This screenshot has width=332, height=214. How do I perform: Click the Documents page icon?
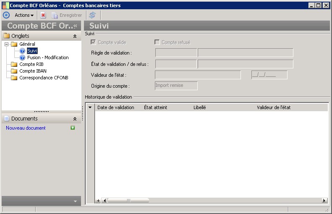pos(7,118)
